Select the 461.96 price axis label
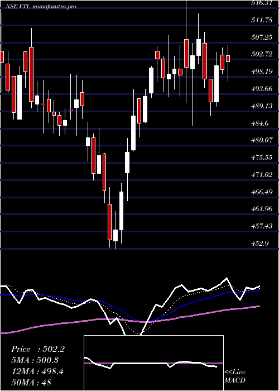Screen dimensions: 279x391 (x=261, y=209)
